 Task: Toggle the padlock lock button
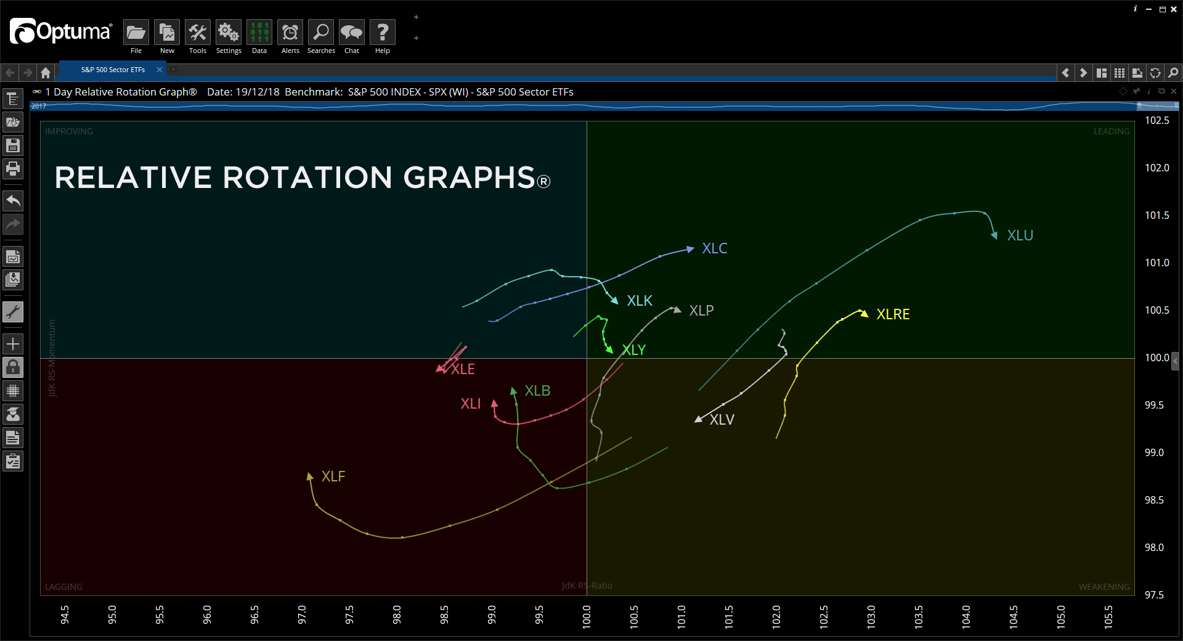(13, 367)
